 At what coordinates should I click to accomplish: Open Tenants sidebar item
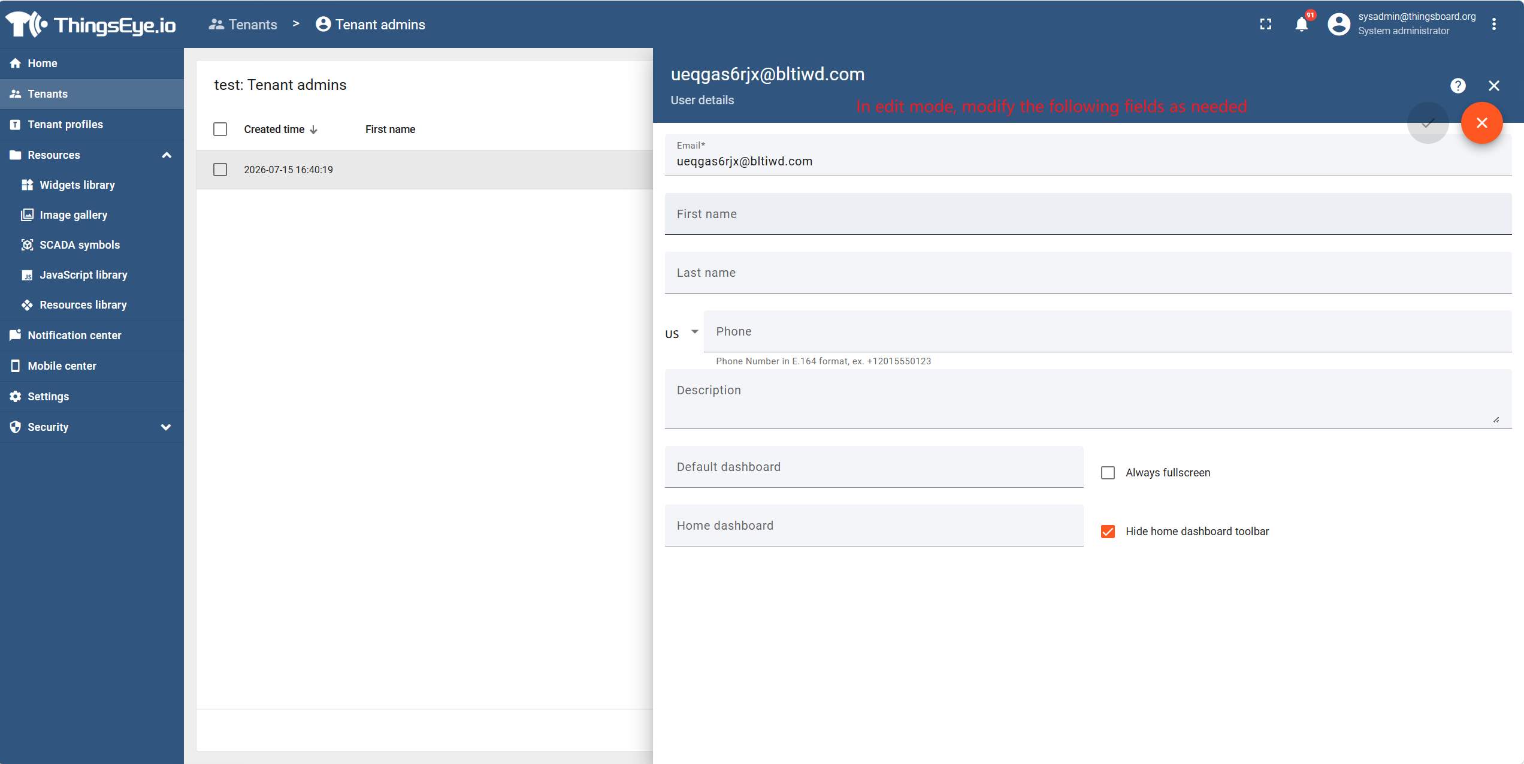pos(92,94)
